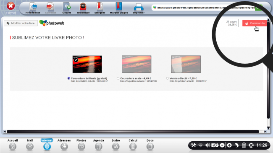Click the glossy cover preview thumbnail
The height and width of the screenshot is (153, 273).
pyautogui.click(x=87, y=64)
